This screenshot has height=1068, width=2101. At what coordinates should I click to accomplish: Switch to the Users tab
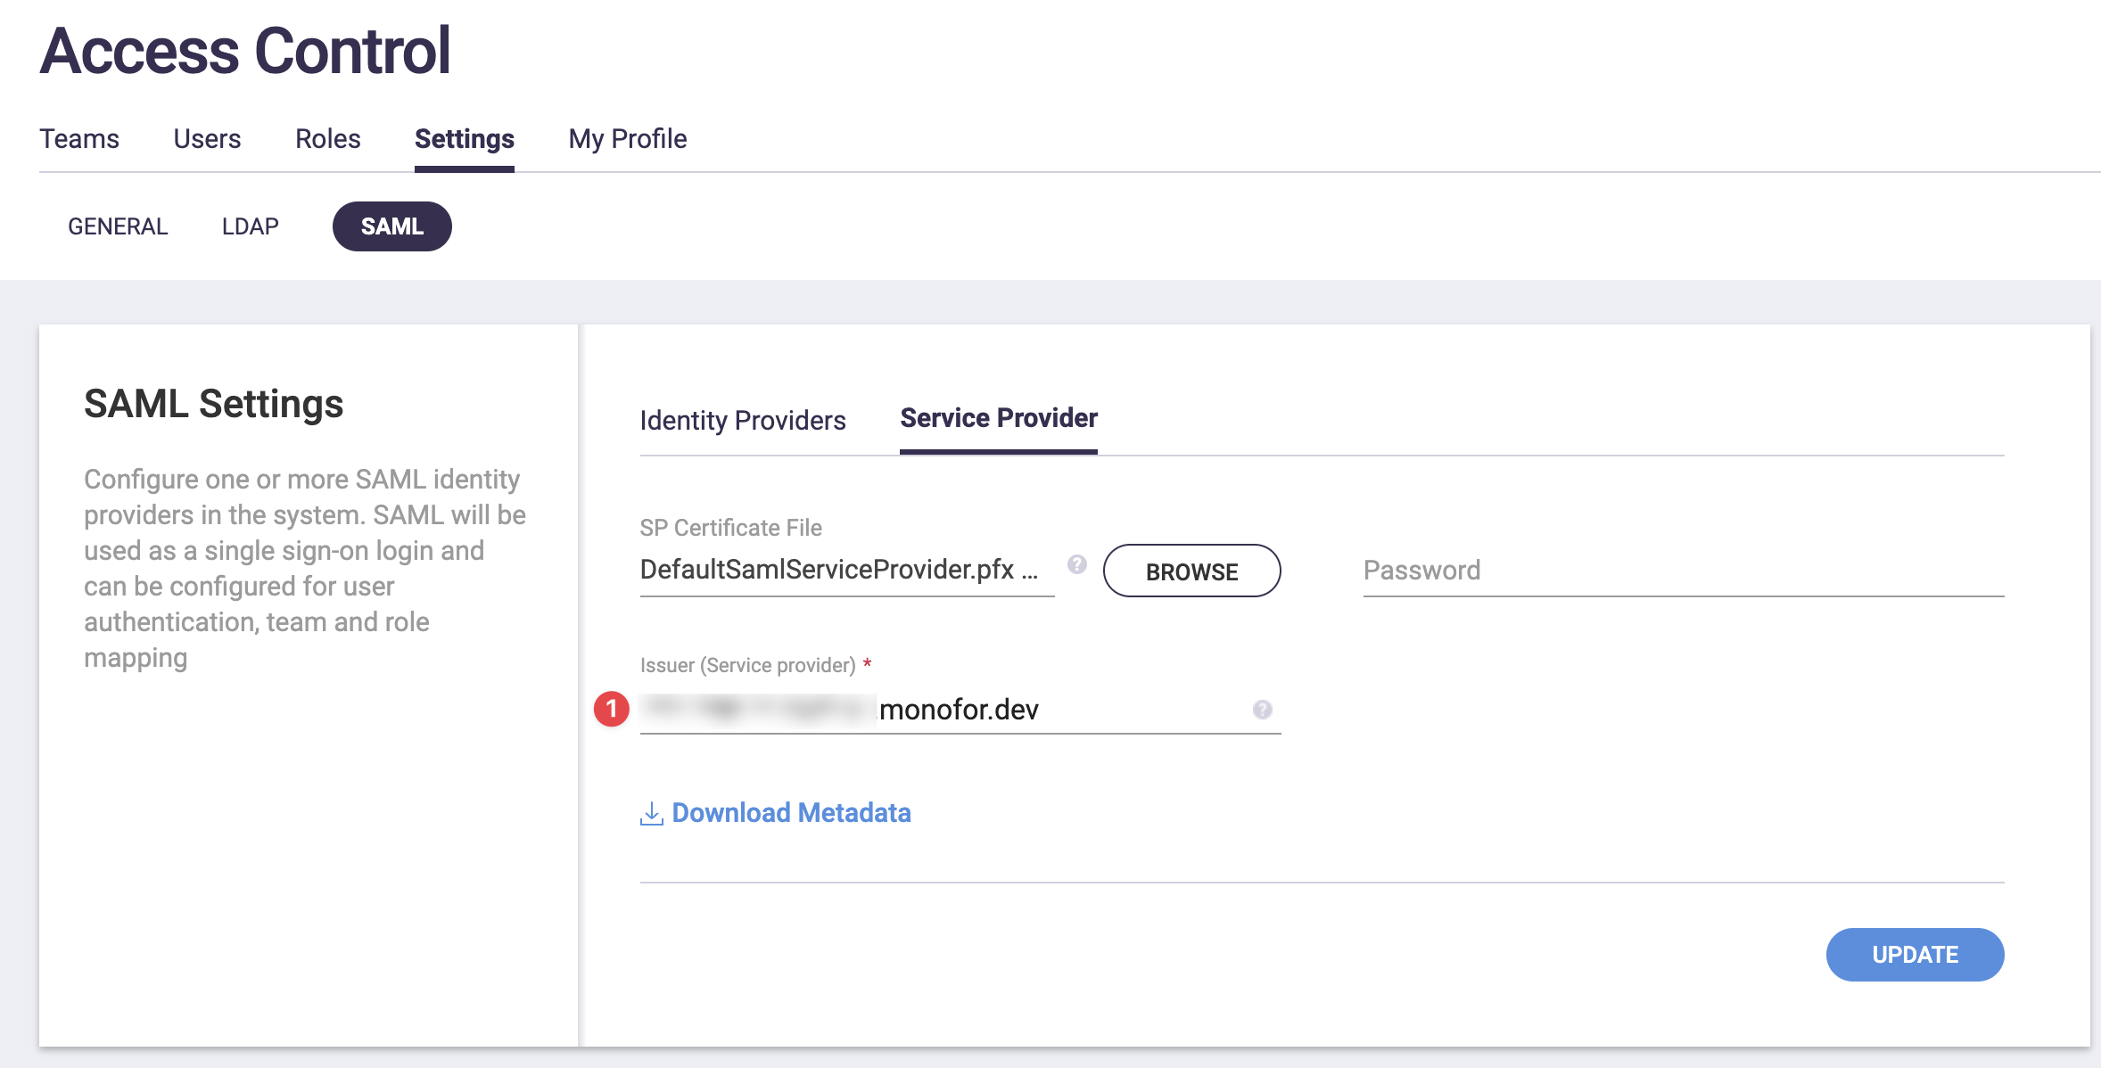(x=207, y=139)
